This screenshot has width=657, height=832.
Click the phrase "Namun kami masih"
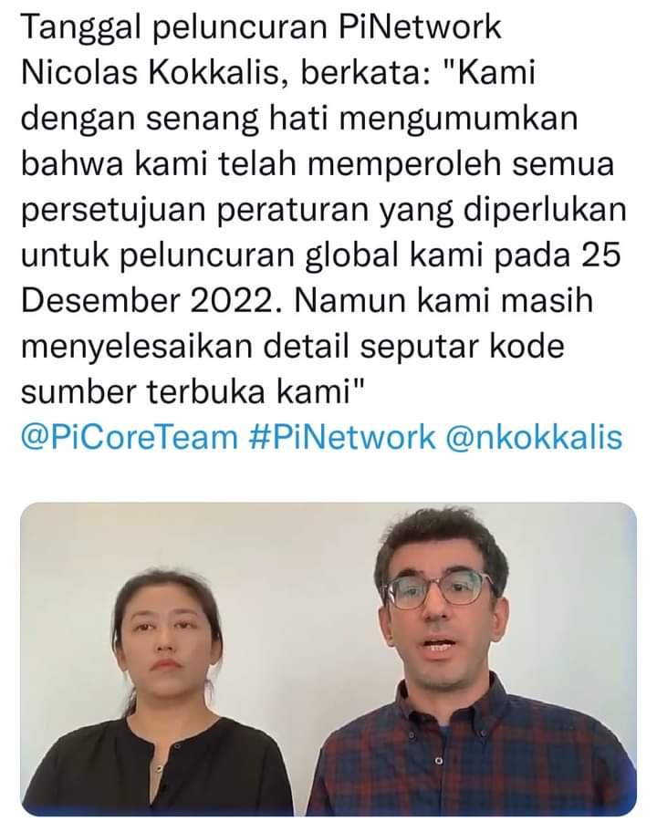[443, 301]
